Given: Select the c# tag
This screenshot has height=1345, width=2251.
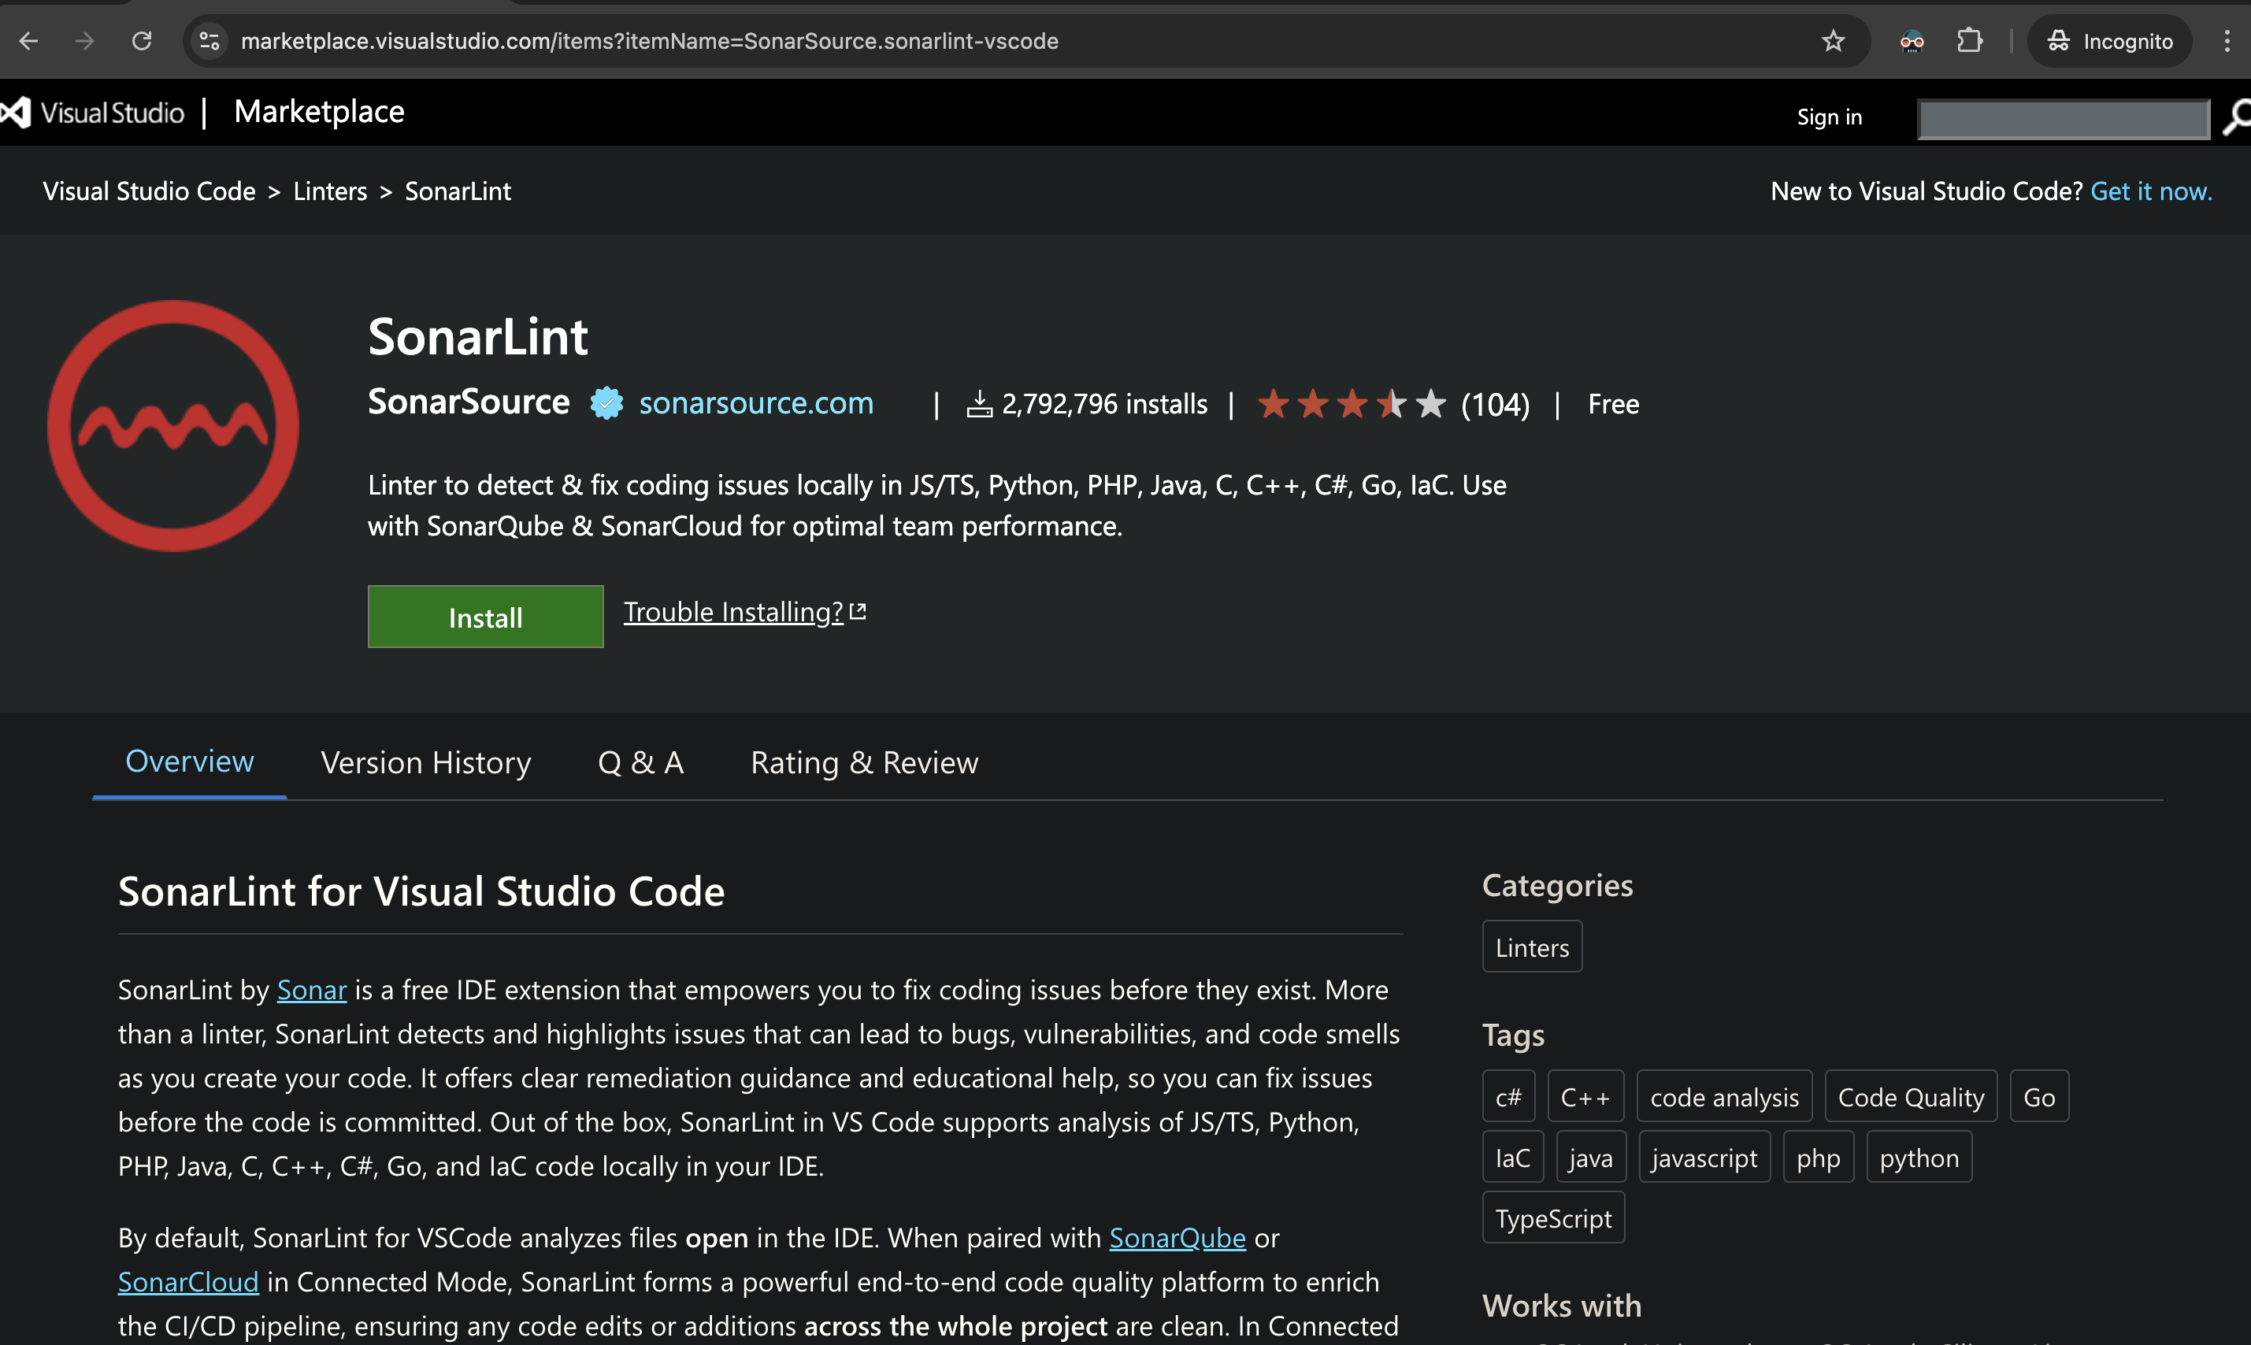Looking at the screenshot, I should pos(1508,1097).
